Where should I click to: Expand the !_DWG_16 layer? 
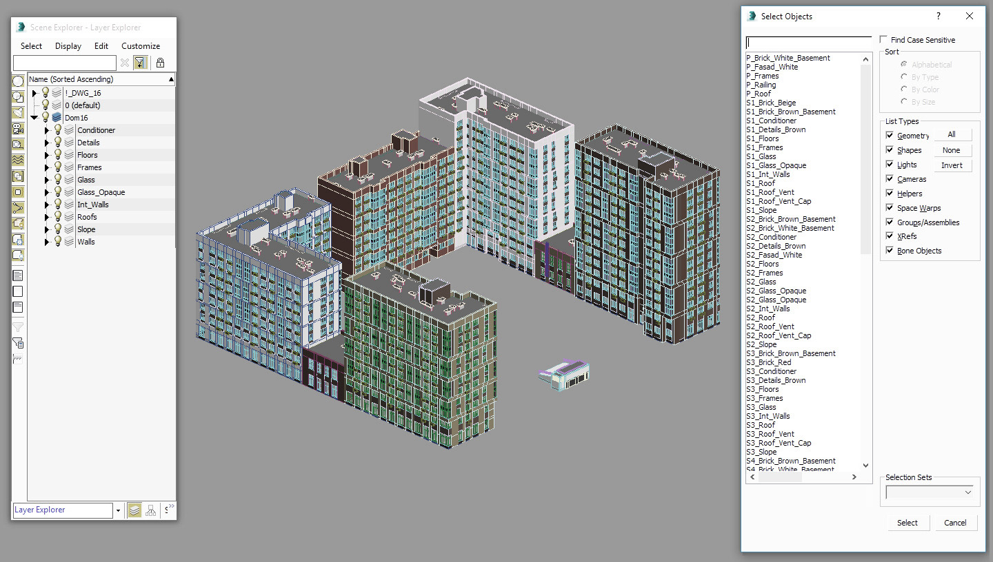(x=34, y=93)
